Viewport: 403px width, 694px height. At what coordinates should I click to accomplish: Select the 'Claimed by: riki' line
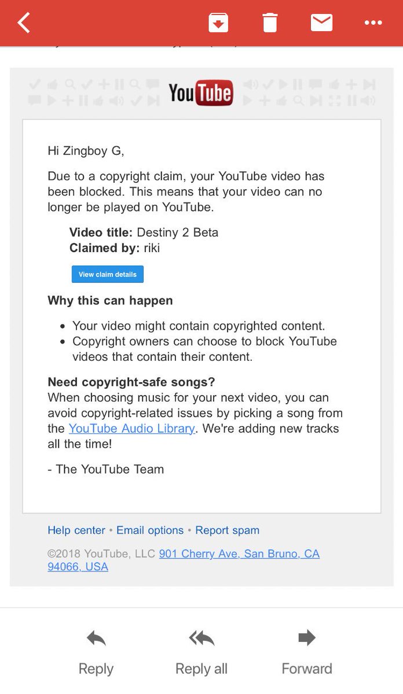tap(115, 248)
